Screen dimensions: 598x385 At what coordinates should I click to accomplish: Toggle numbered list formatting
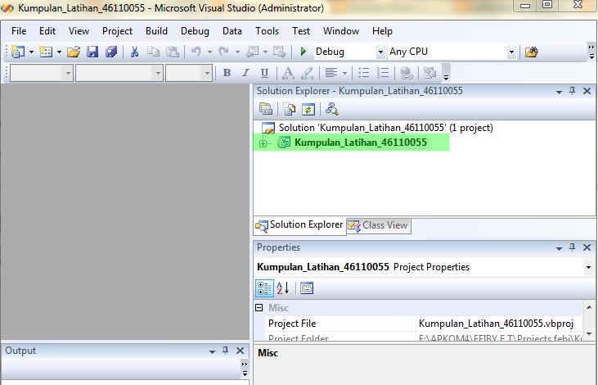[383, 73]
